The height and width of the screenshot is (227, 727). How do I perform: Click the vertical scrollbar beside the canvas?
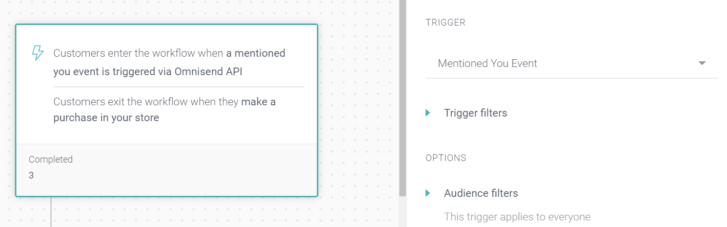[402, 97]
